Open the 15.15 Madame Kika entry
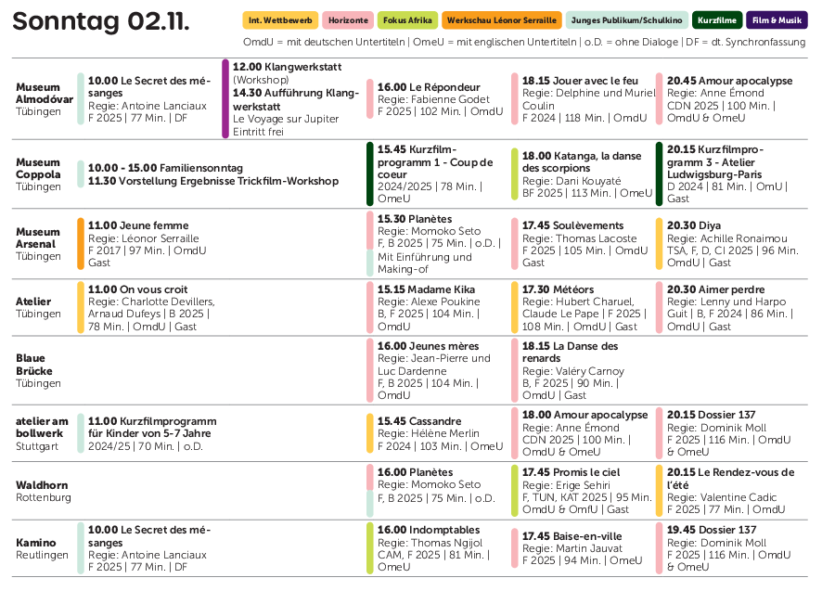Viewport: 835px width, 591px height. pos(426,289)
